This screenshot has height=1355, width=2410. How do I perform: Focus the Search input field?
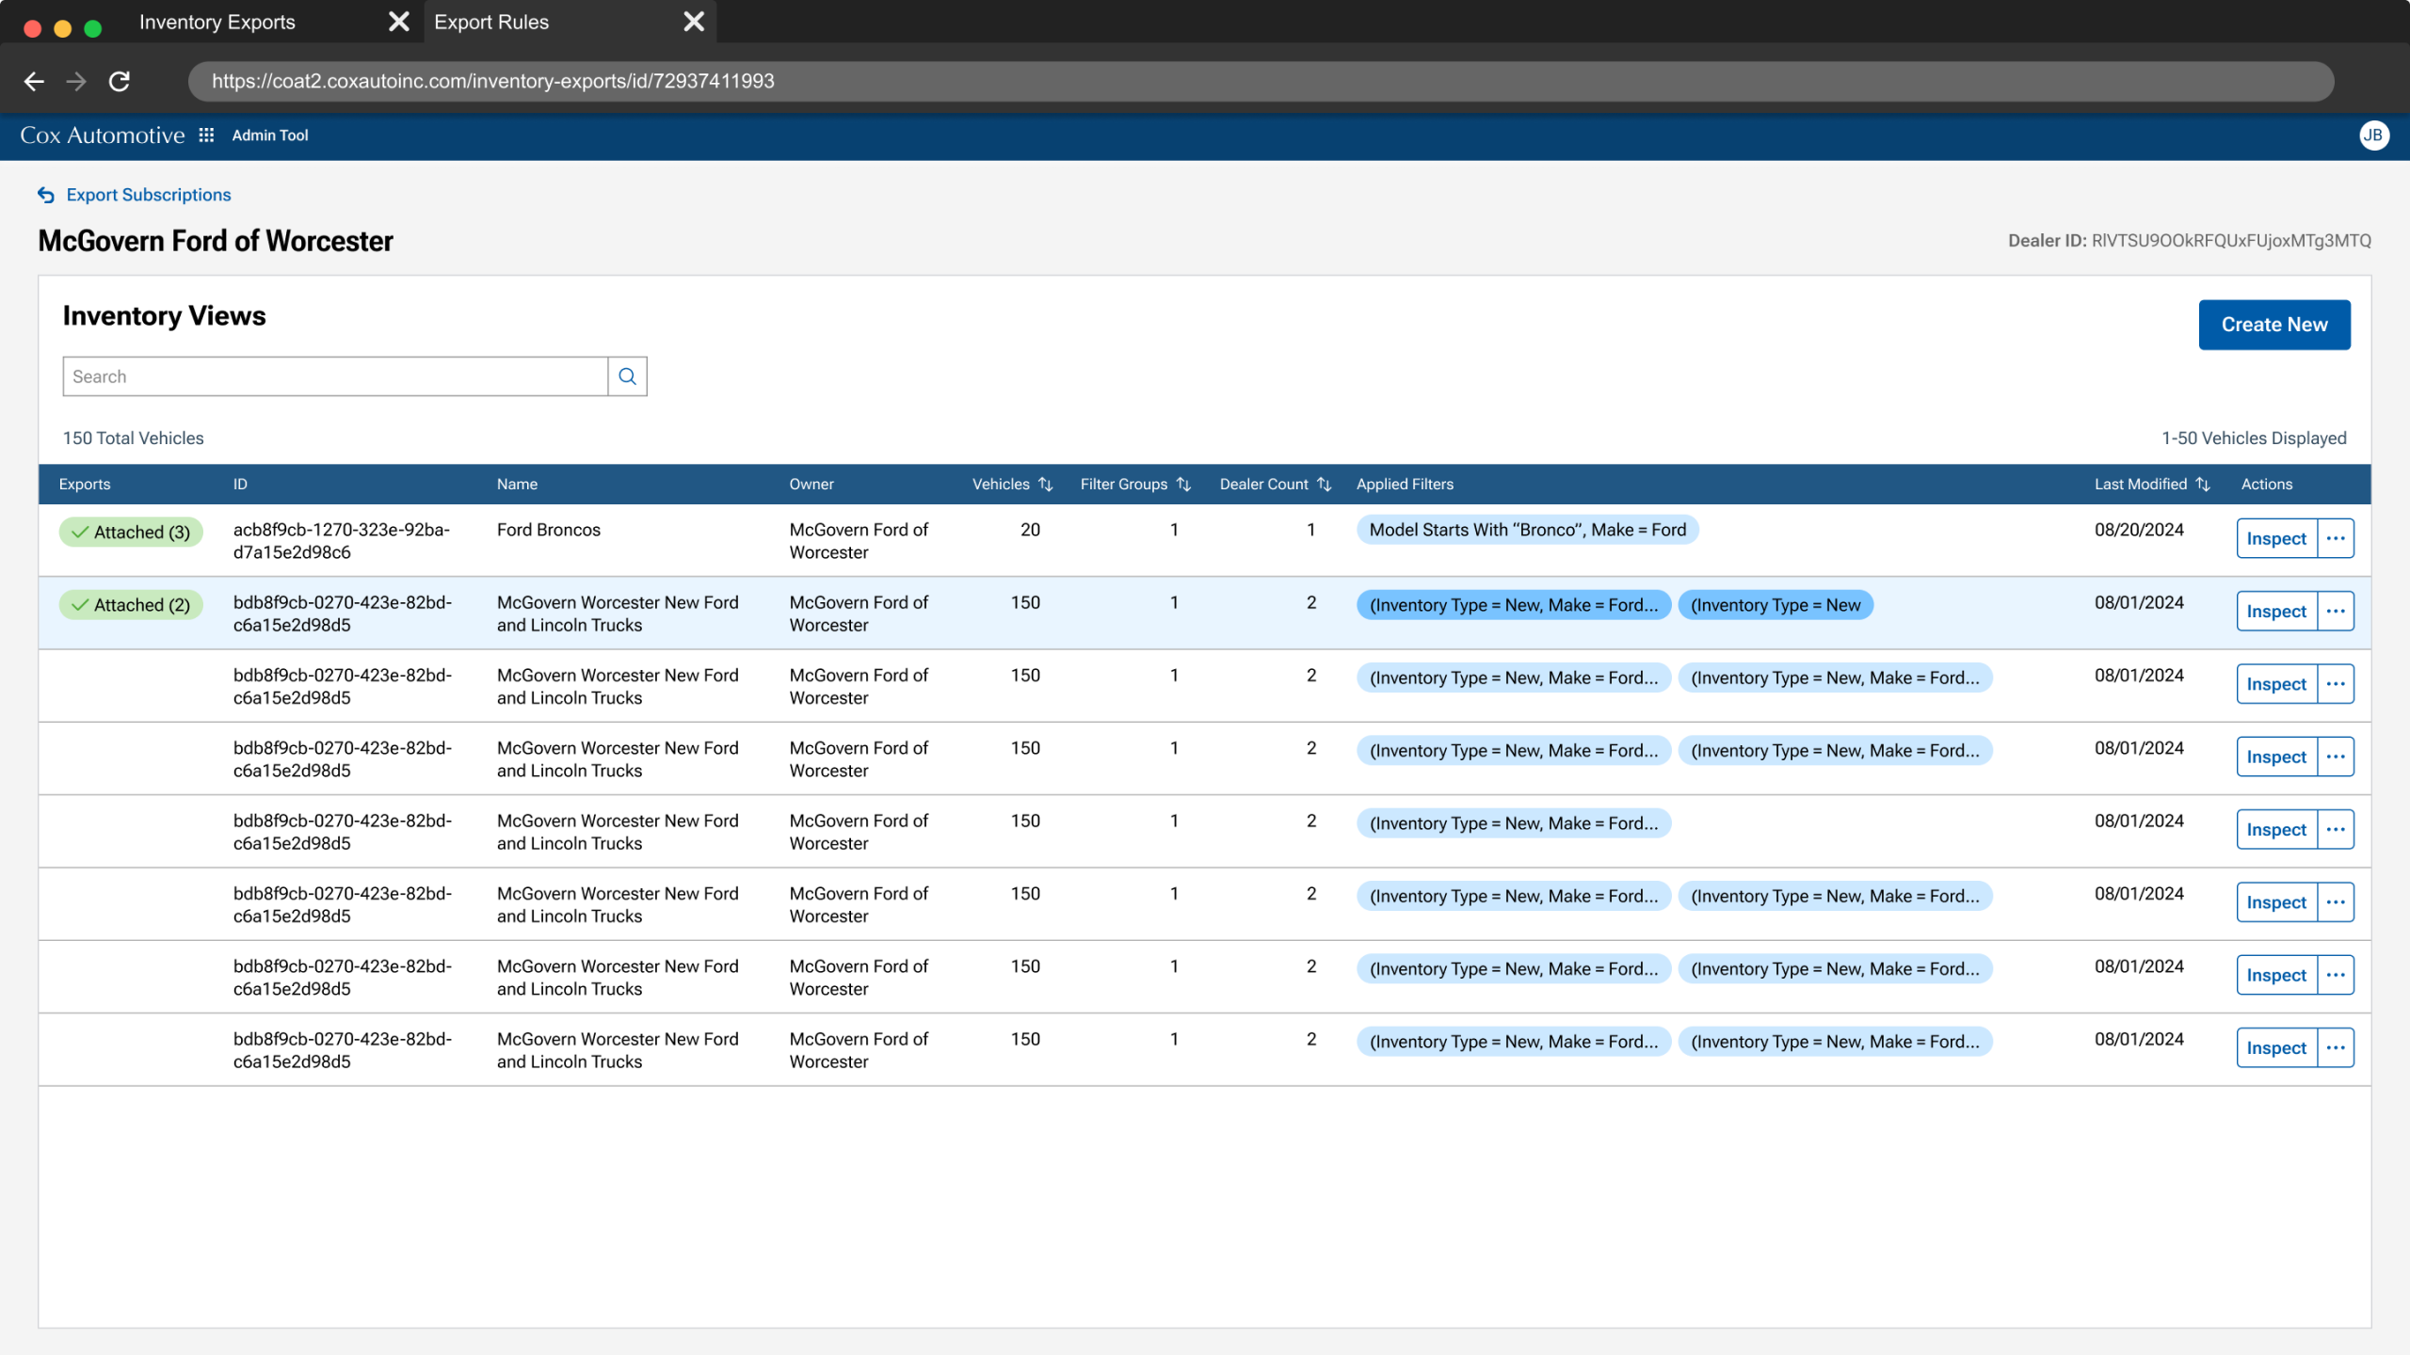[335, 376]
